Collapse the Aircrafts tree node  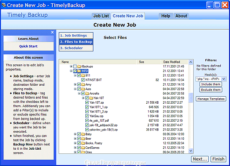79,93
